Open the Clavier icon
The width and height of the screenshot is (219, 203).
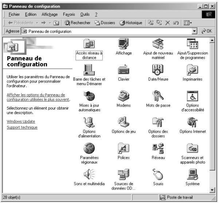tap(124, 69)
